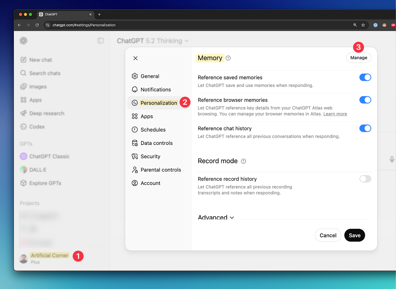The width and height of the screenshot is (396, 289).
Task: Open a new browser tab
Action: [99, 14]
